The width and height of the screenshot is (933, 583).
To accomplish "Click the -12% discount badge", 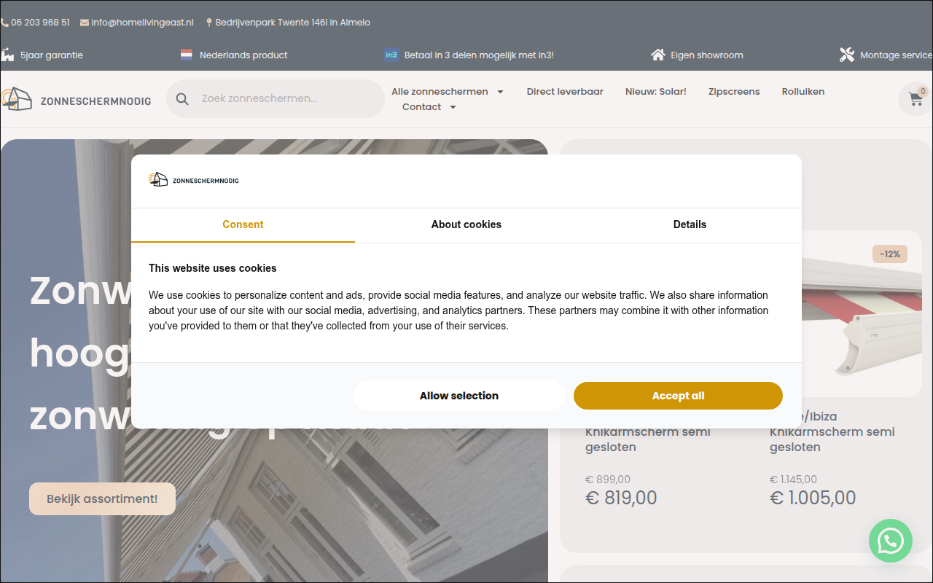I will pyautogui.click(x=890, y=254).
